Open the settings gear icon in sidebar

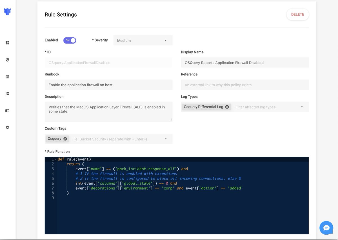point(7,127)
